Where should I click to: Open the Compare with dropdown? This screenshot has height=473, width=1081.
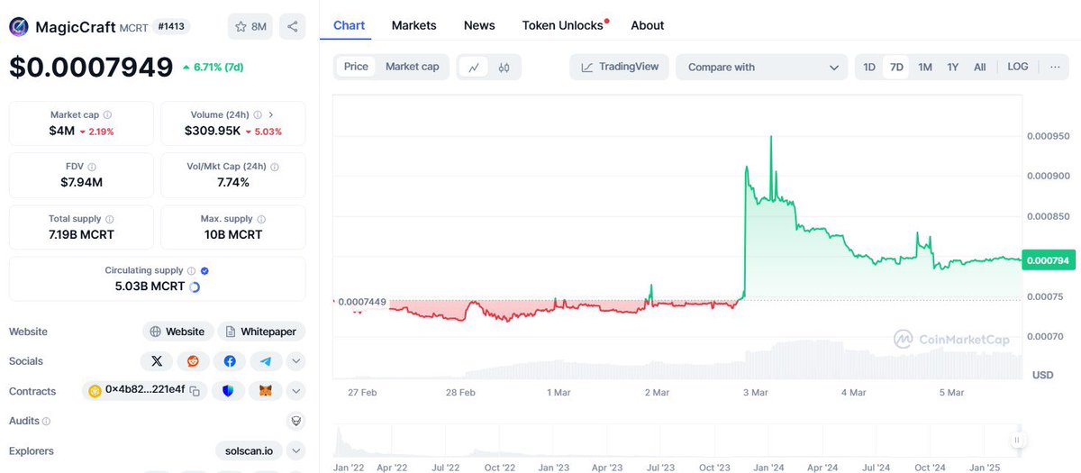762,67
